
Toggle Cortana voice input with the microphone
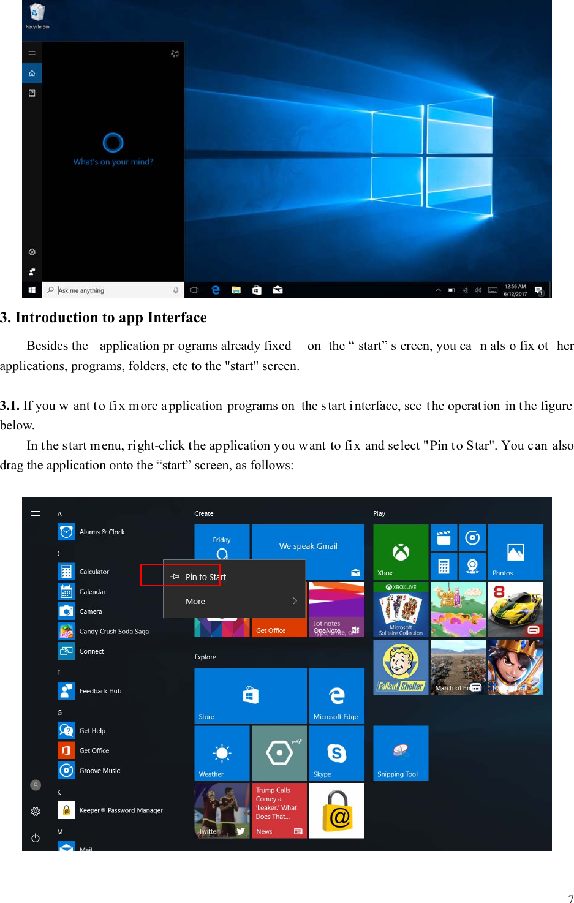pyautogui.click(x=175, y=290)
